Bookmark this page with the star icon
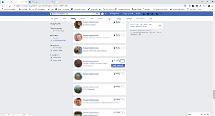 185,6
